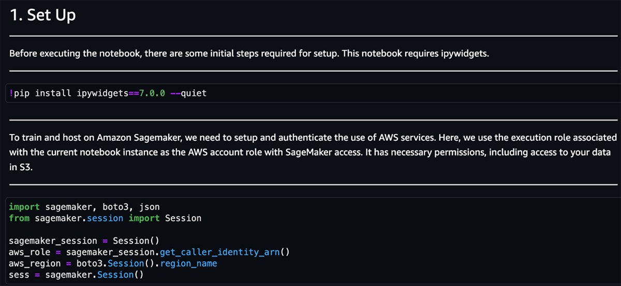The image size is (621, 286).
Task: Click the "1. Set Up" section heading
Action: [43, 16]
